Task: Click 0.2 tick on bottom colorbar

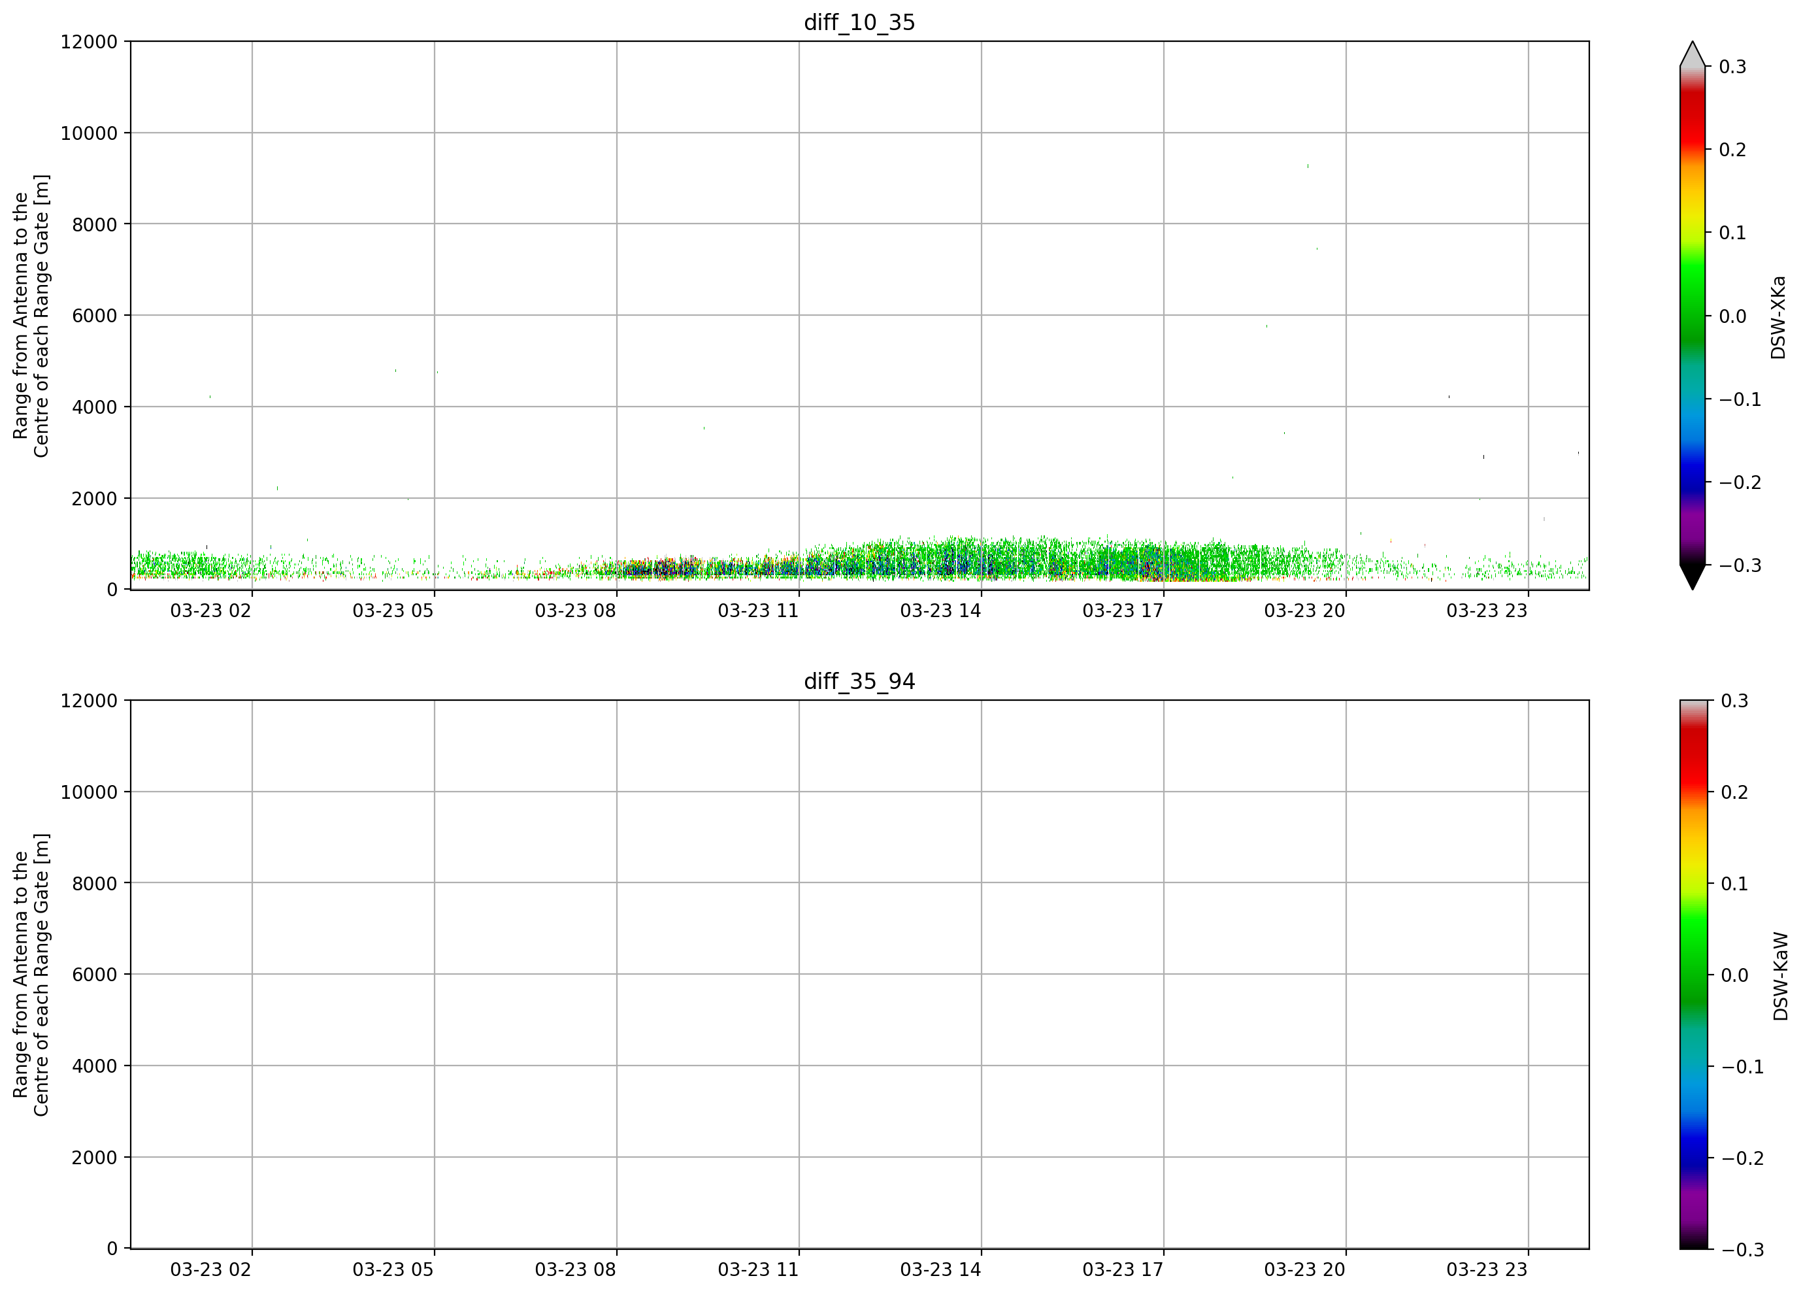Action: 1734,792
